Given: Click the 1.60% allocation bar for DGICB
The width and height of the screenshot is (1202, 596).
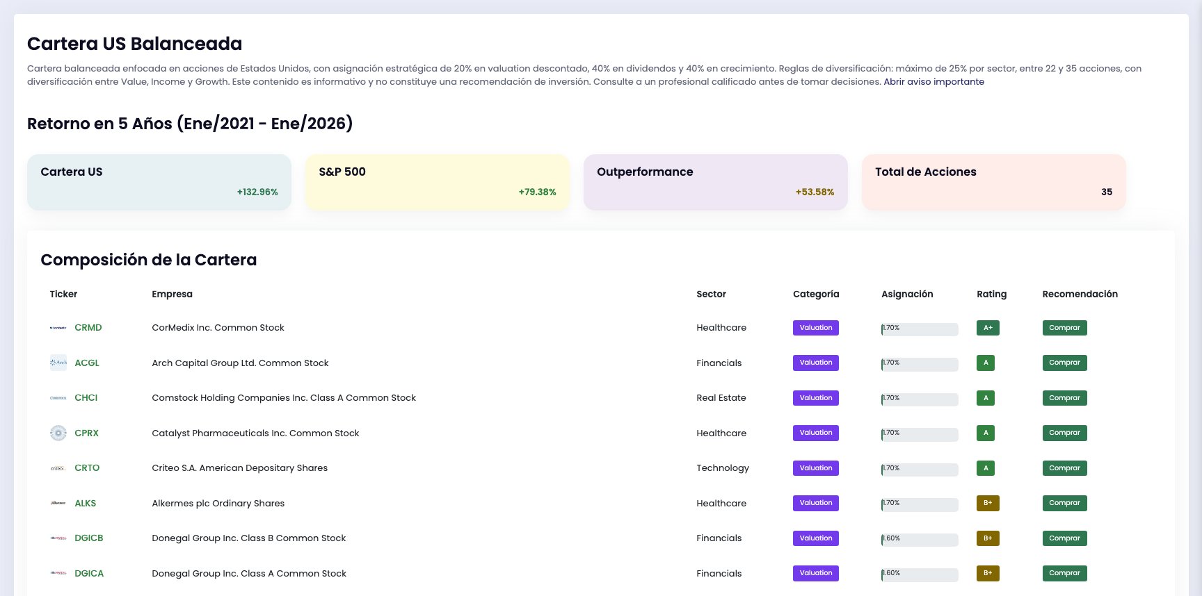Looking at the screenshot, I should coord(920,540).
